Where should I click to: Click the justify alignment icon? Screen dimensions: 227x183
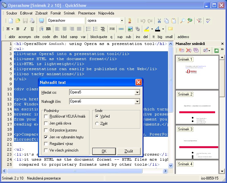[79, 29]
